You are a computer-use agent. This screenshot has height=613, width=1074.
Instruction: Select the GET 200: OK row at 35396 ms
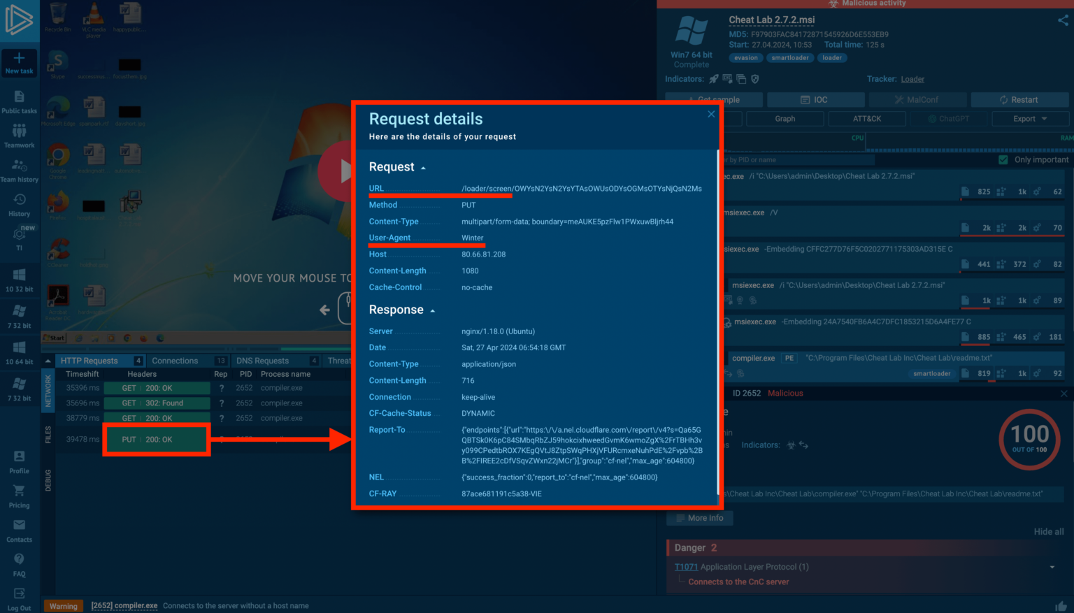[x=157, y=388]
